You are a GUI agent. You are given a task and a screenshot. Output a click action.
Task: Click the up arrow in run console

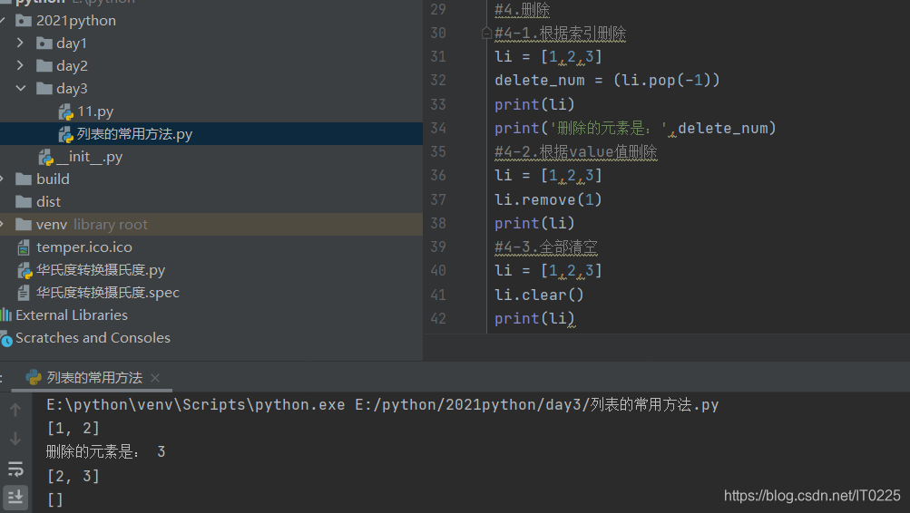click(15, 410)
